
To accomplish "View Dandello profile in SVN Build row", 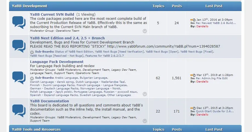I will coord(202,26).
